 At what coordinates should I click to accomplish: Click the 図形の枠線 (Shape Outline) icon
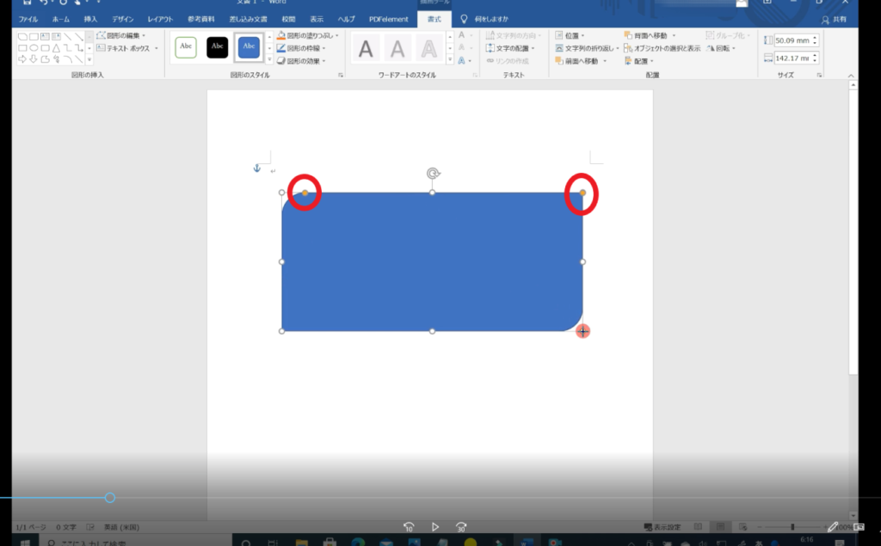281,49
